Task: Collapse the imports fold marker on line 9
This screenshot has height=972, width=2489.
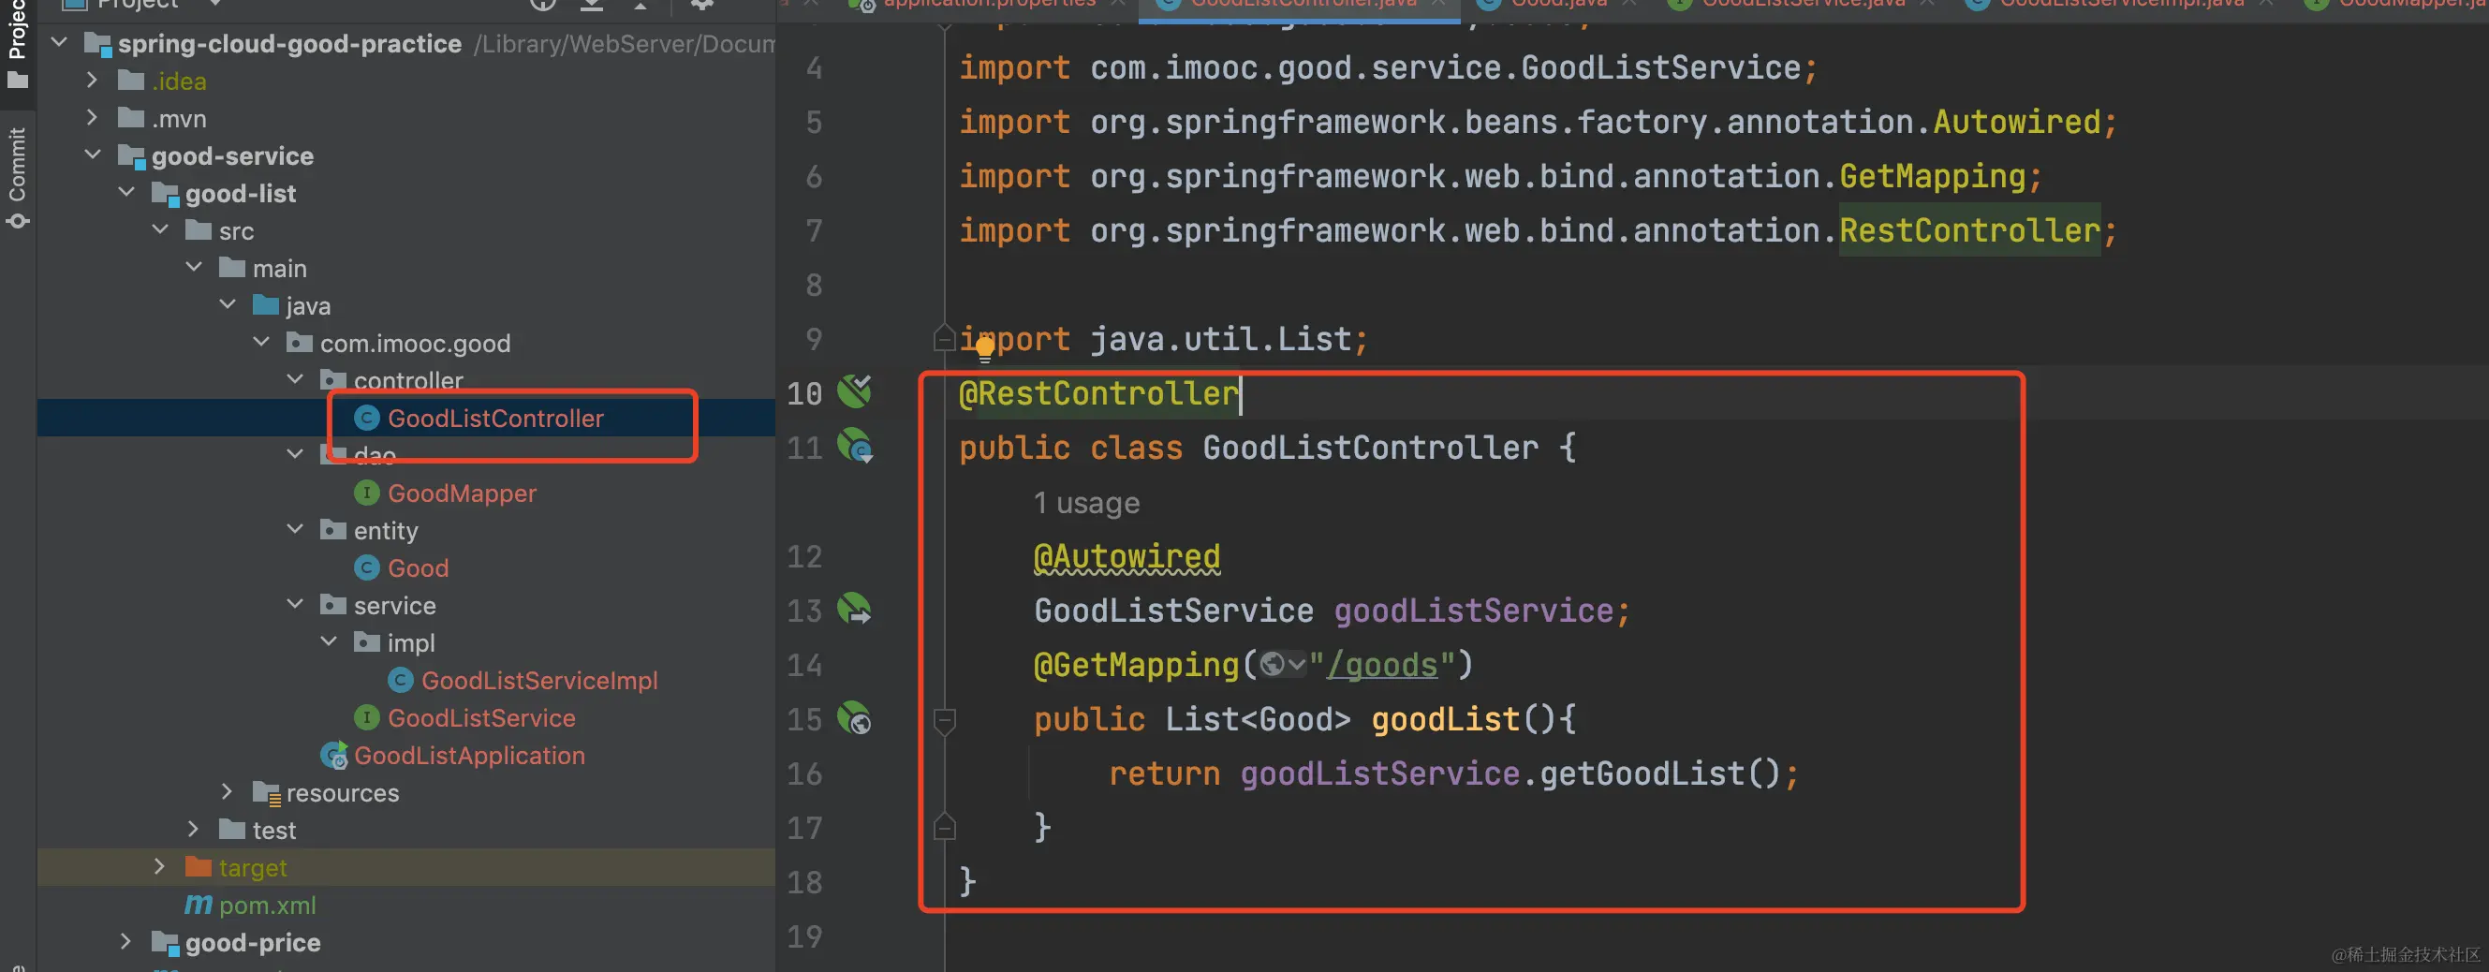Action: [x=945, y=338]
